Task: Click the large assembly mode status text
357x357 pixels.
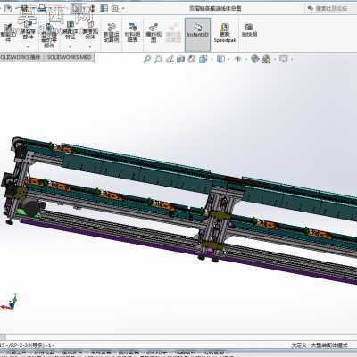Action: (329, 345)
